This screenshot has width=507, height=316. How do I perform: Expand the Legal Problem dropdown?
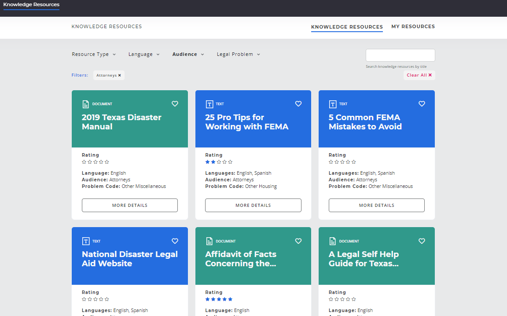click(238, 54)
